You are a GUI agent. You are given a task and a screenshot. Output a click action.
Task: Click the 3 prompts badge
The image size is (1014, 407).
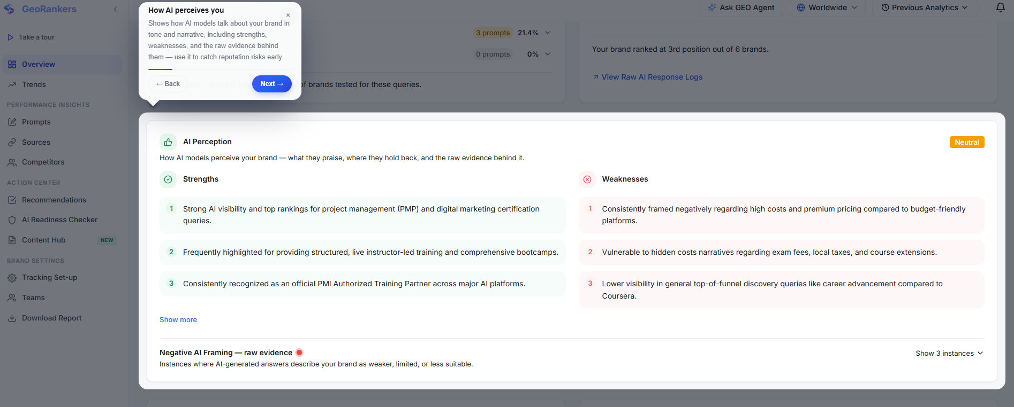click(x=493, y=33)
